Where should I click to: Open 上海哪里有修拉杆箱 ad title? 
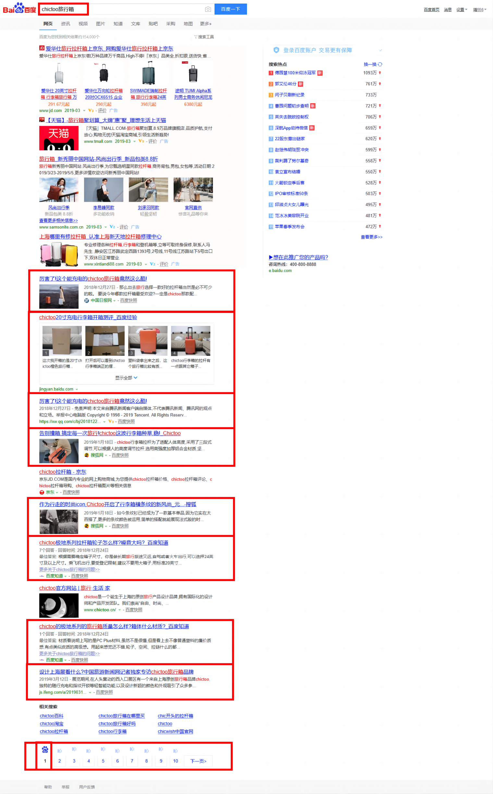pos(100,237)
